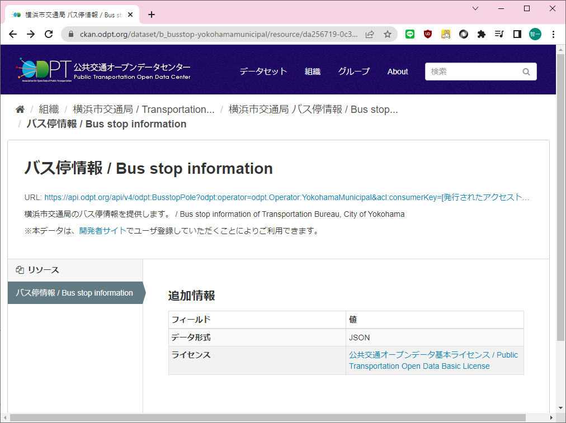This screenshot has height=423, width=566.
Task: Click the グループ navigation link
Action: coord(353,72)
